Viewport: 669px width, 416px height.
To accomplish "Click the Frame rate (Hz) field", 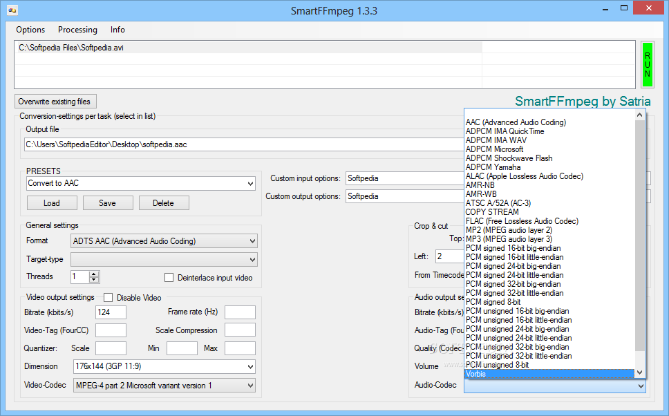I will 241,312.
